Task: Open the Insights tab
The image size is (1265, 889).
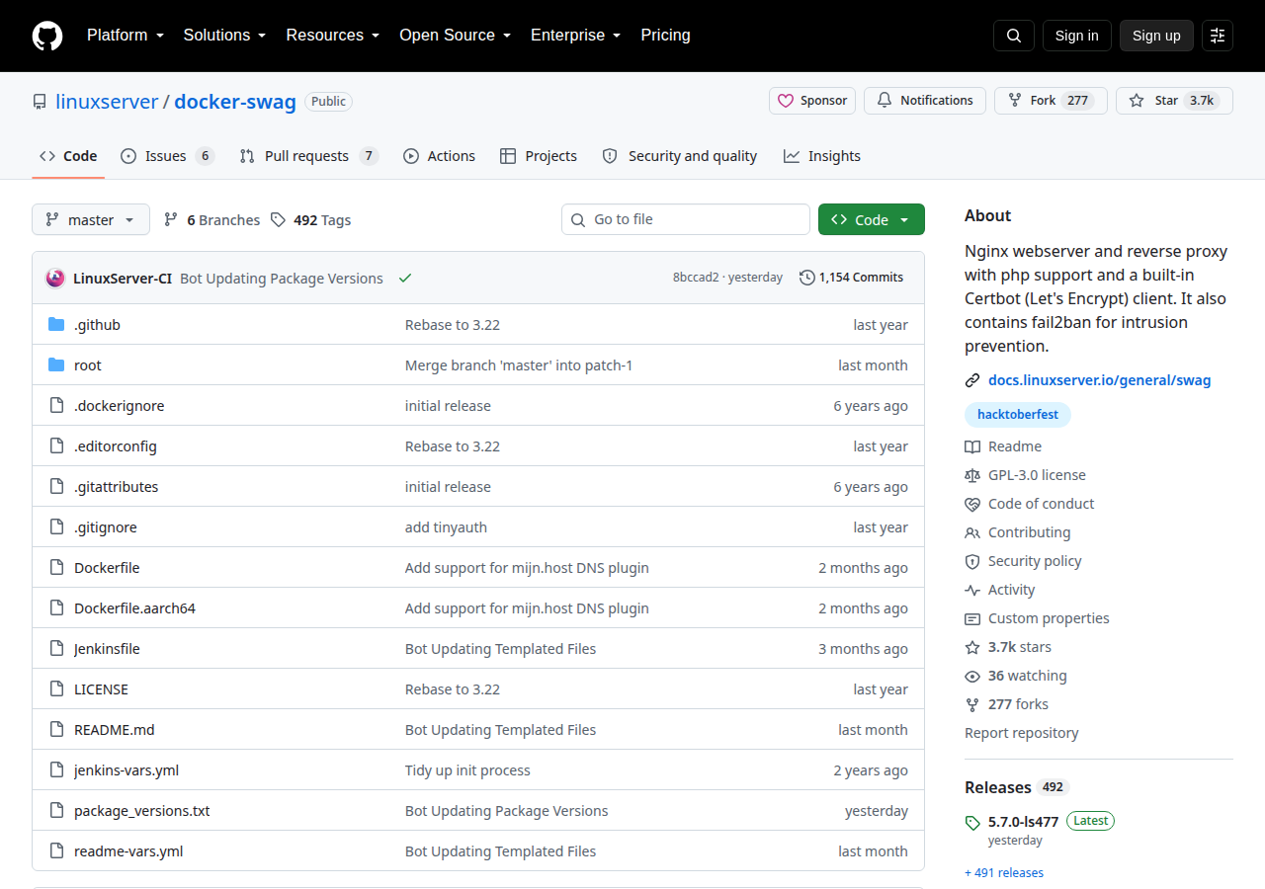Action: coord(821,156)
